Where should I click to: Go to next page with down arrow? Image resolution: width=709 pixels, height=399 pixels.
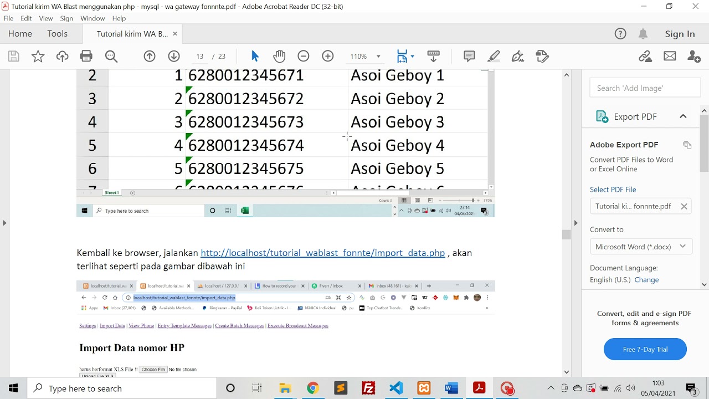[x=174, y=56]
